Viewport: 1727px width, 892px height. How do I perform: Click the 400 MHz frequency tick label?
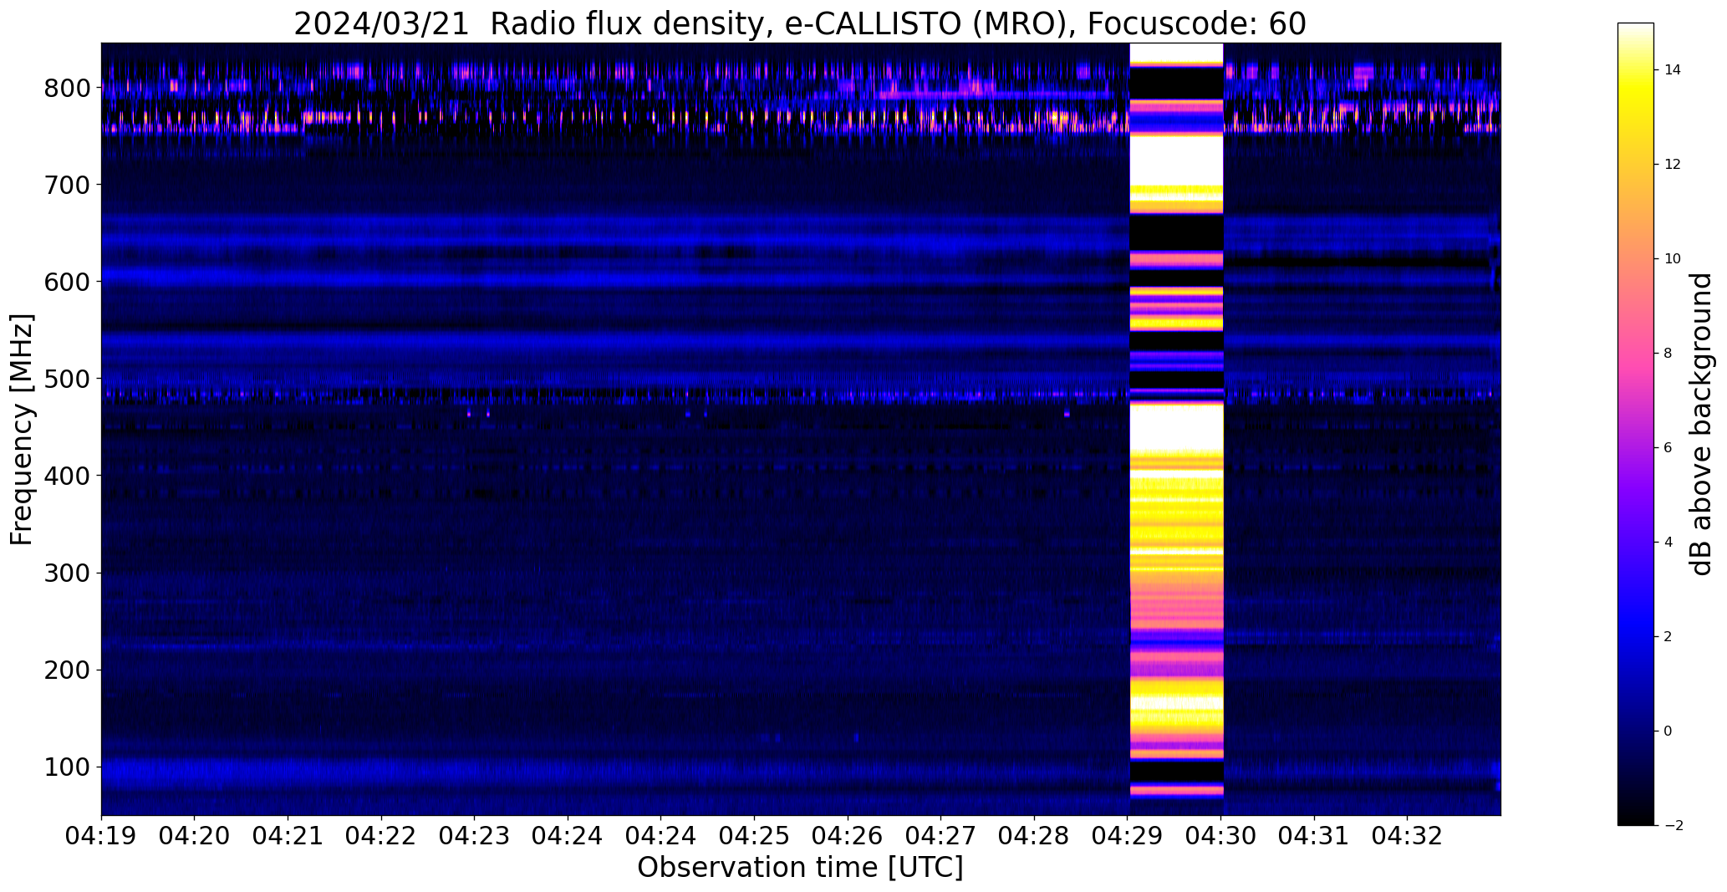(66, 476)
